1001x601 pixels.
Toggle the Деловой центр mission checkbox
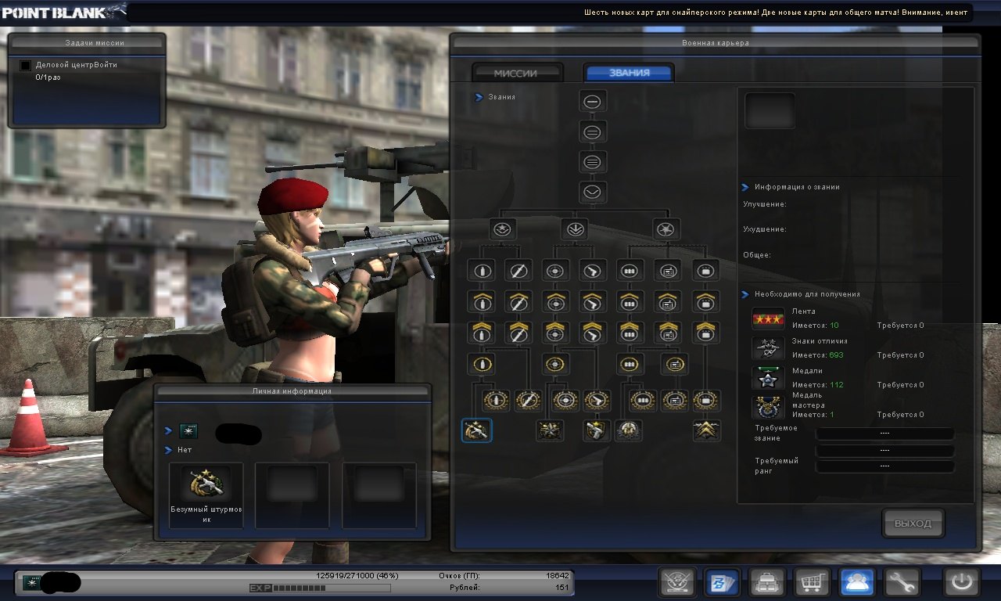(x=25, y=66)
